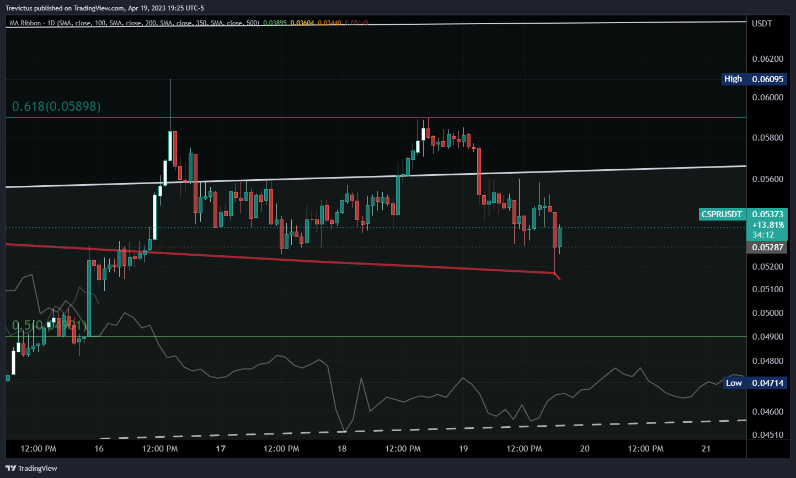This screenshot has height=478, width=796.
Task: Click bold date 17 on the time axis
Action: 221,449
